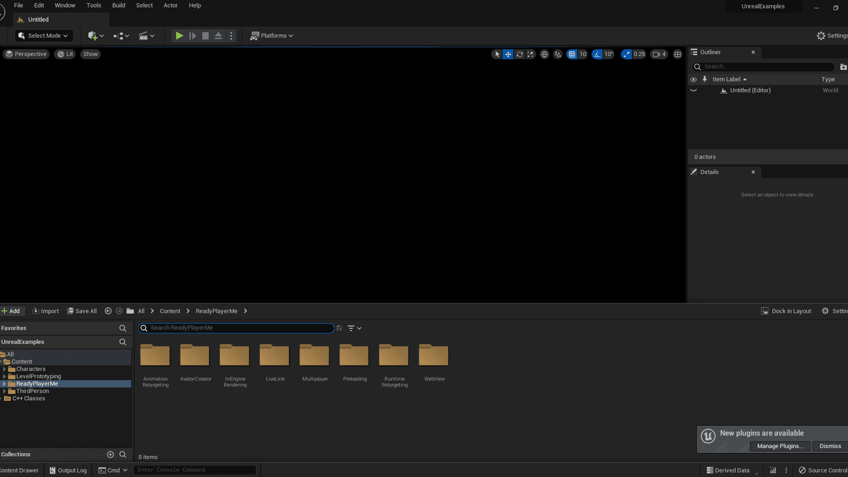This screenshot has width=848, height=477.
Task: Toggle surface snapping icon
Action: (558, 54)
